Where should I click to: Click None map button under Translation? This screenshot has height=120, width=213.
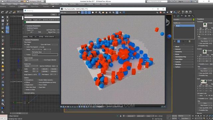[205, 39]
